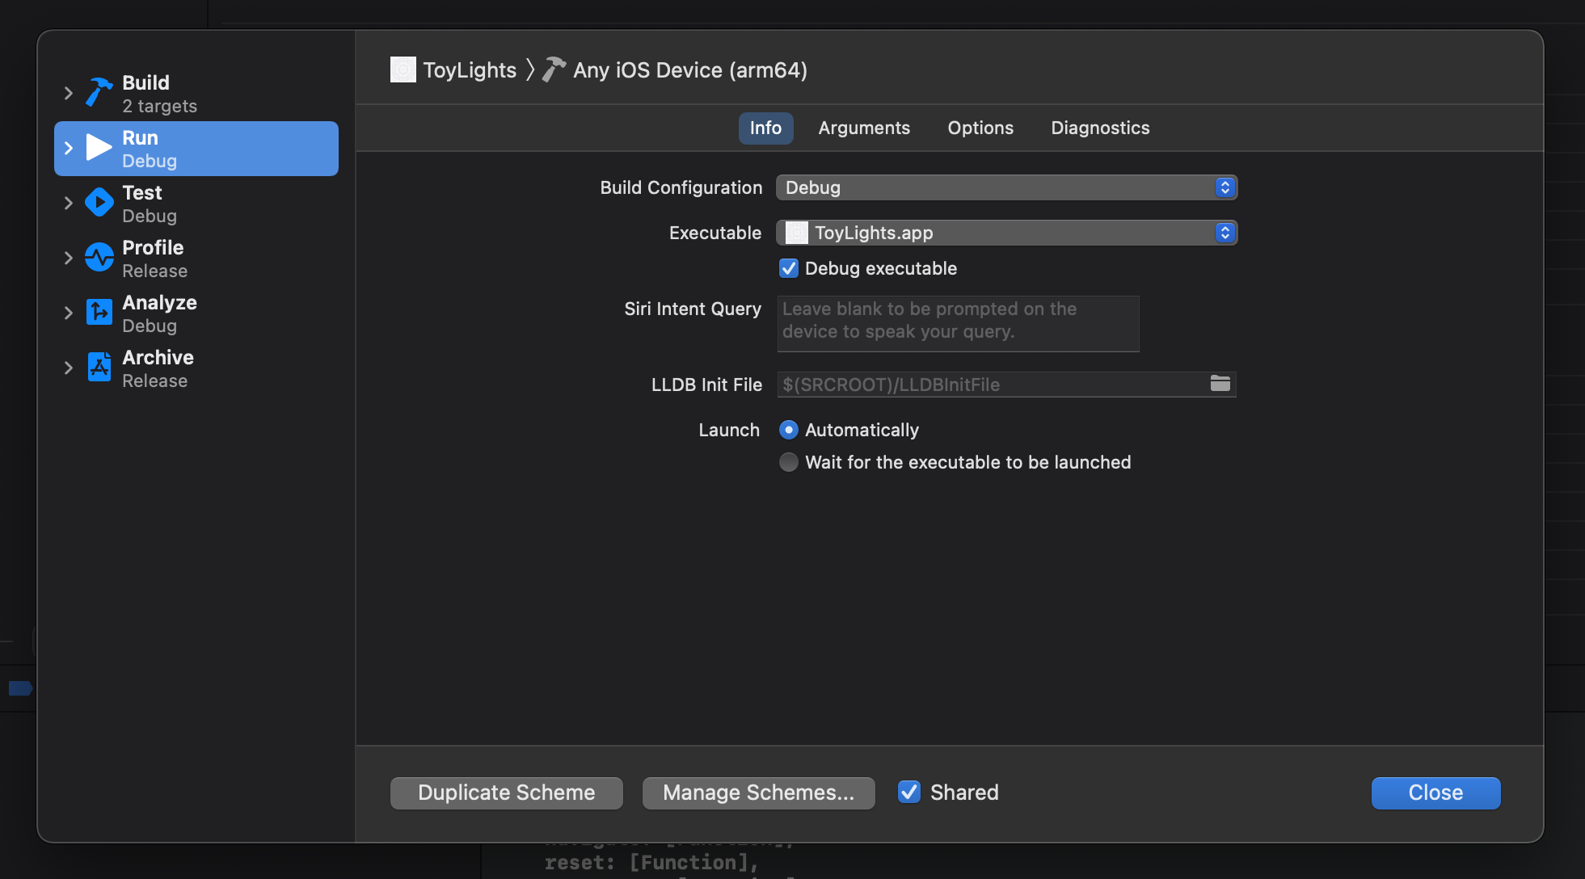Click the Duplicate Scheme button

(x=506, y=793)
